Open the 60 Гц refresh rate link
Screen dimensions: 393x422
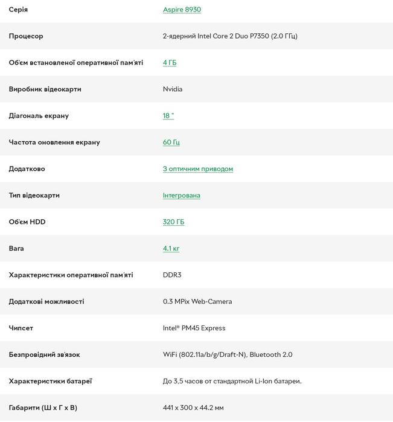click(x=171, y=142)
